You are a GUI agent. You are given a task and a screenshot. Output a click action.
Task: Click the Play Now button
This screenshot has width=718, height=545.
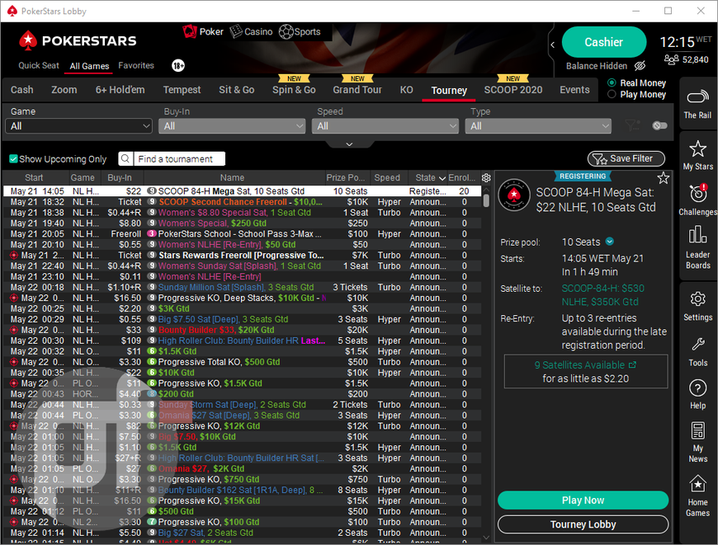click(583, 500)
